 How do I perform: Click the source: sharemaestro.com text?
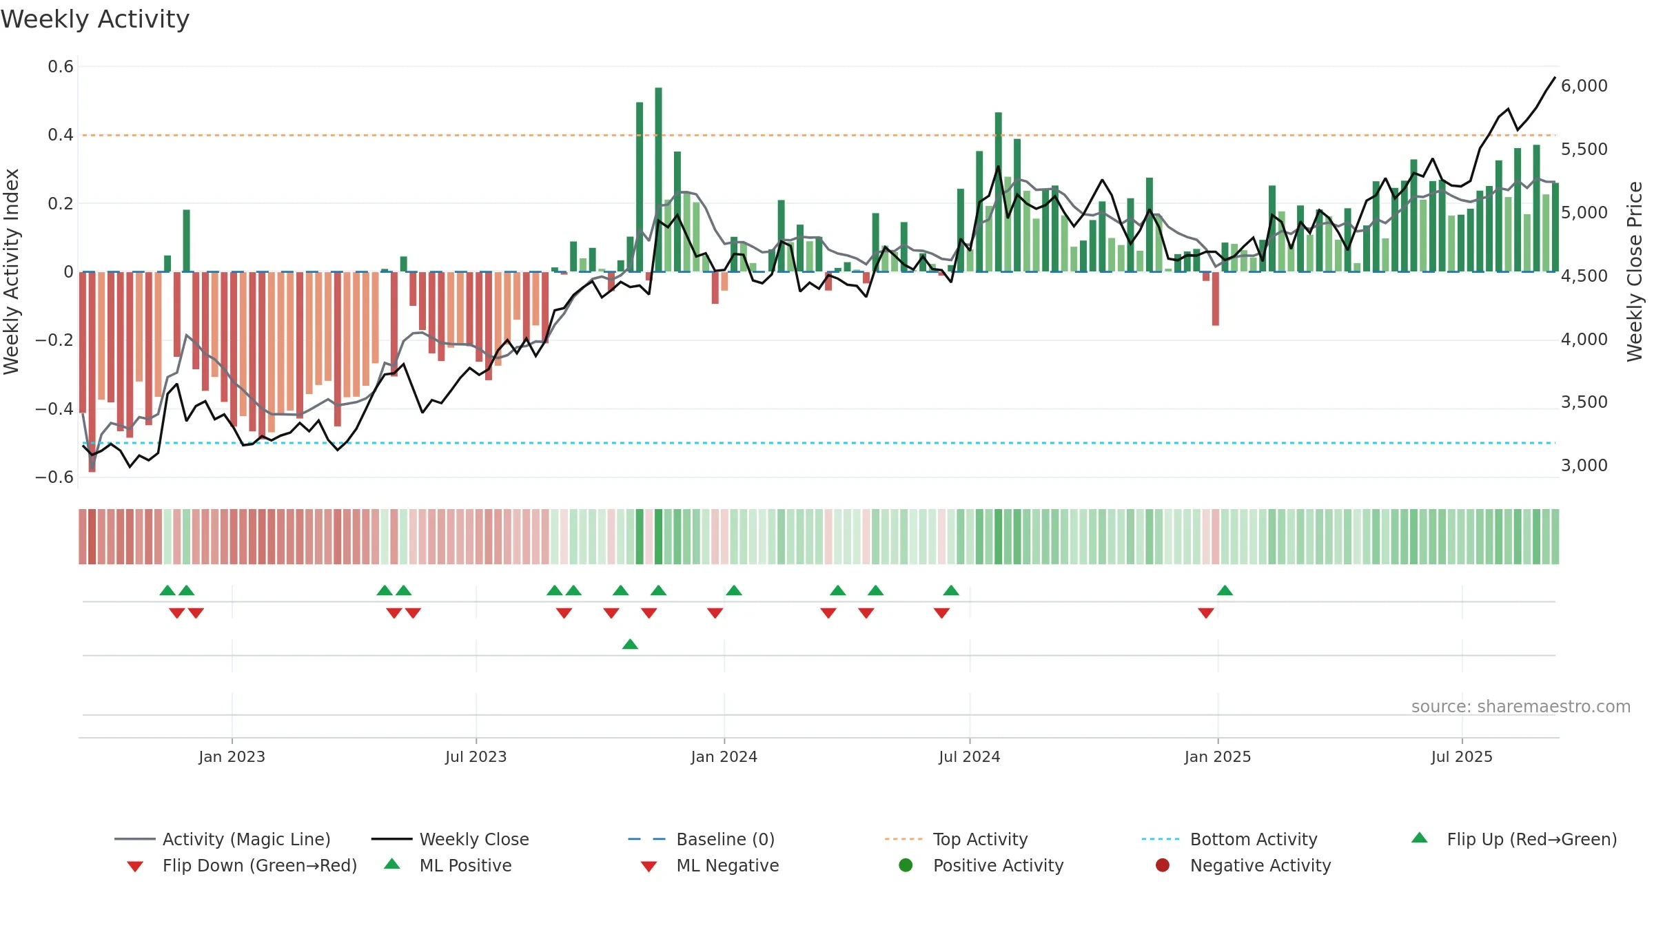click(x=1521, y=707)
